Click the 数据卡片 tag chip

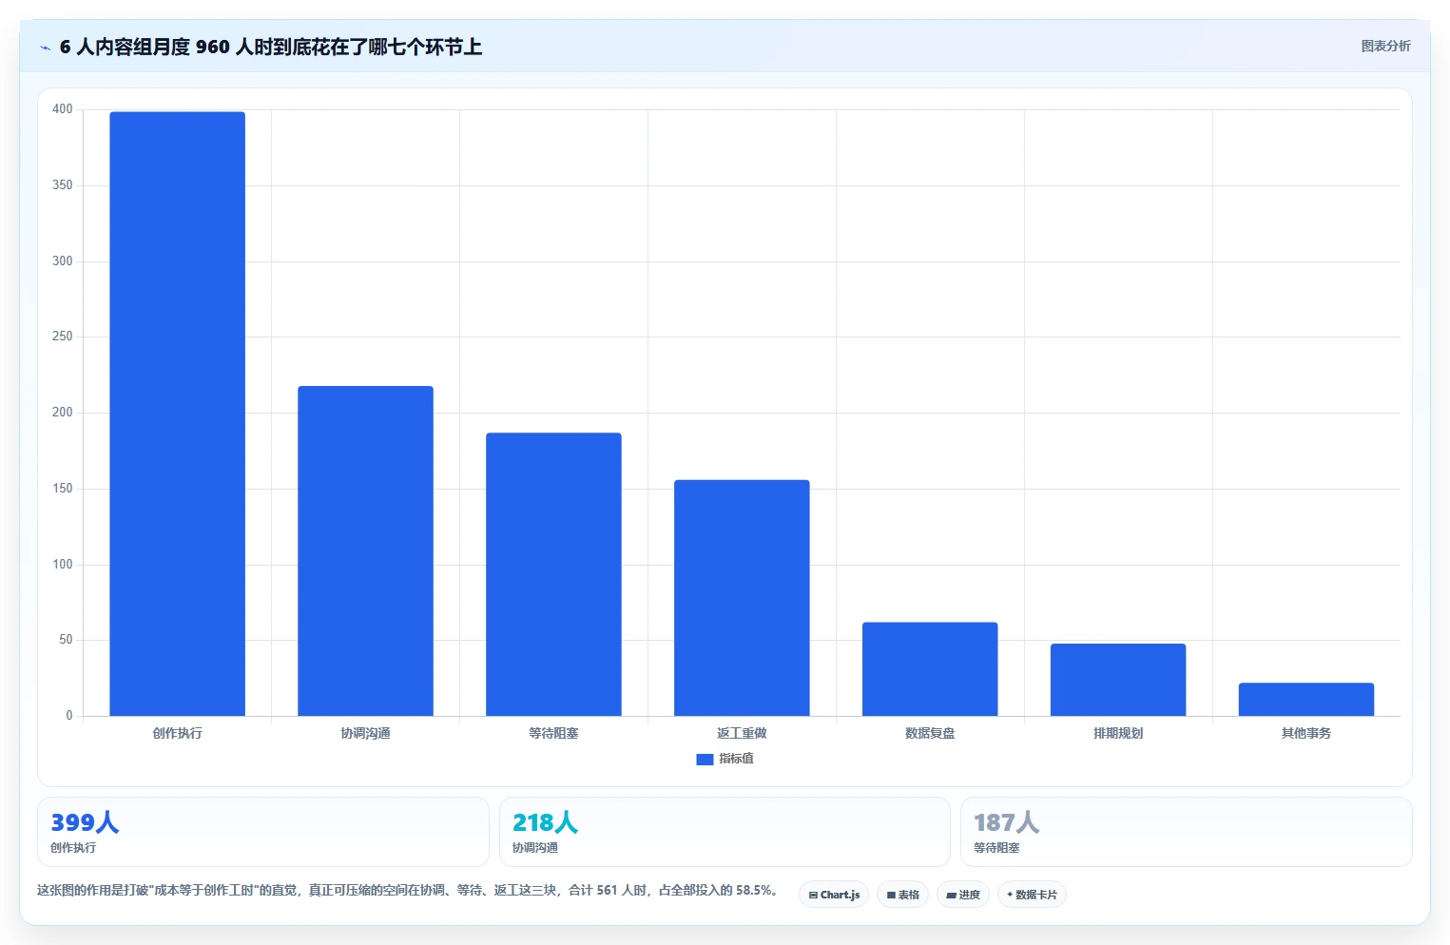[x=1032, y=895]
